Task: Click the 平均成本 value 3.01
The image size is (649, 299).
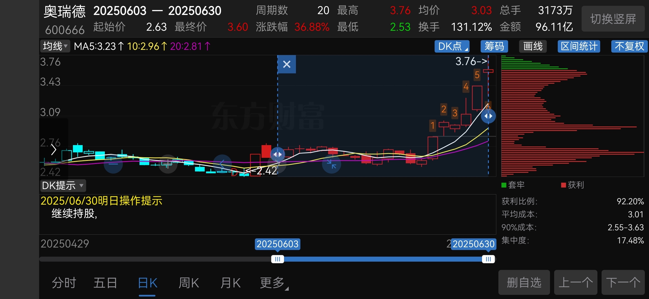Action: pyautogui.click(x=636, y=214)
